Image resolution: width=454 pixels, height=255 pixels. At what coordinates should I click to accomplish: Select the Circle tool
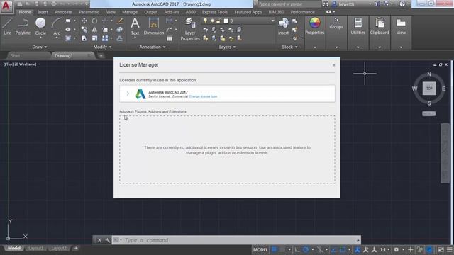point(40,26)
